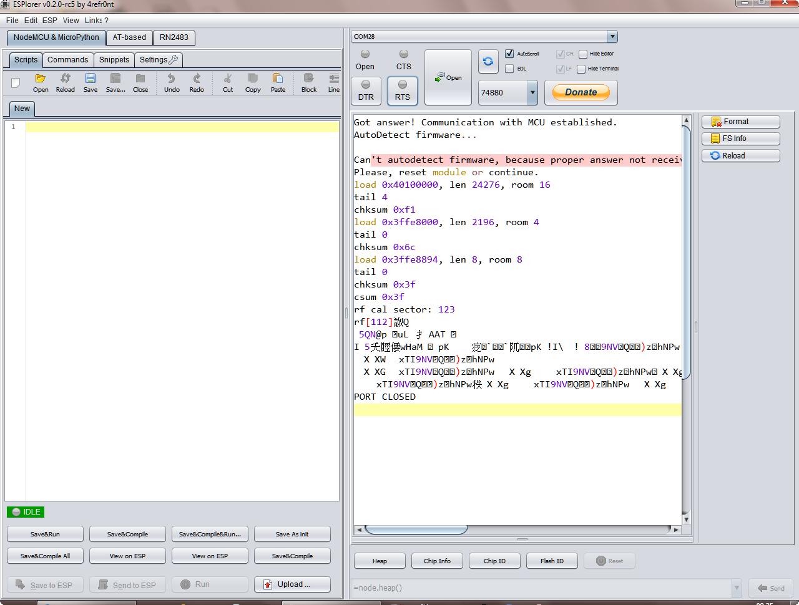Click the Flash ID button
The height and width of the screenshot is (605, 799).
pyautogui.click(x=552, y=561)
